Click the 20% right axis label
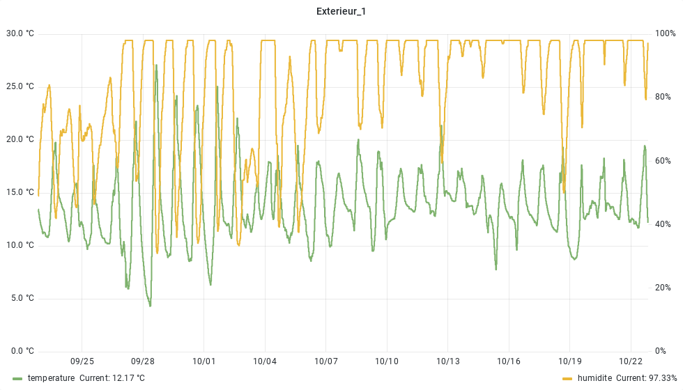This screenshot has width=683, height=390. [663, 288]
